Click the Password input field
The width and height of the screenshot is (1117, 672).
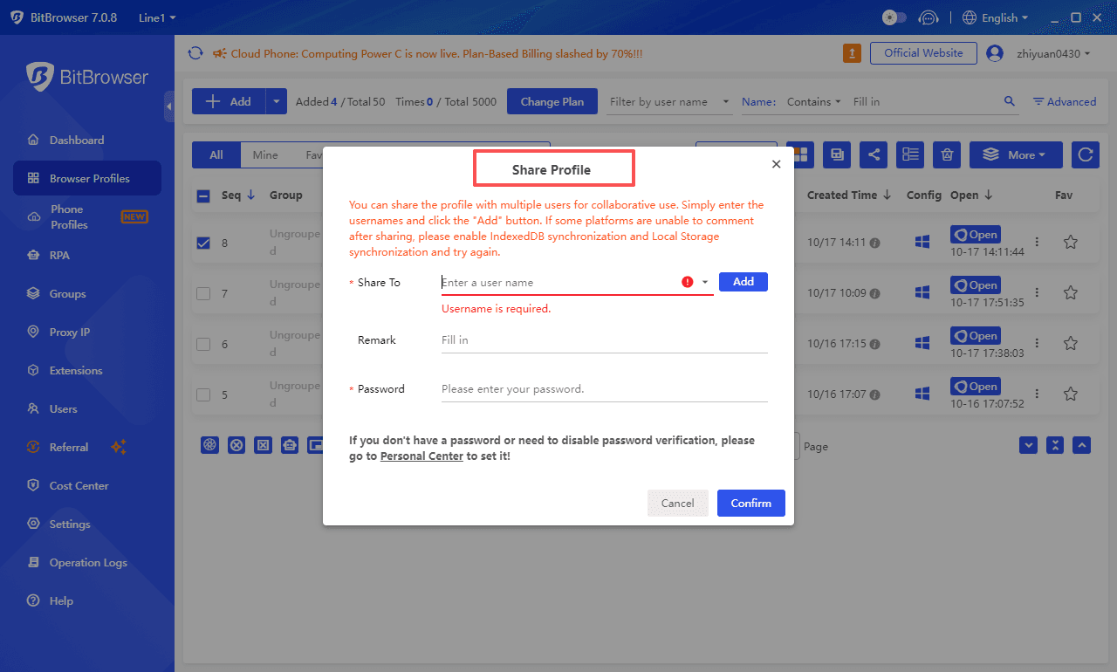point(603,389)
